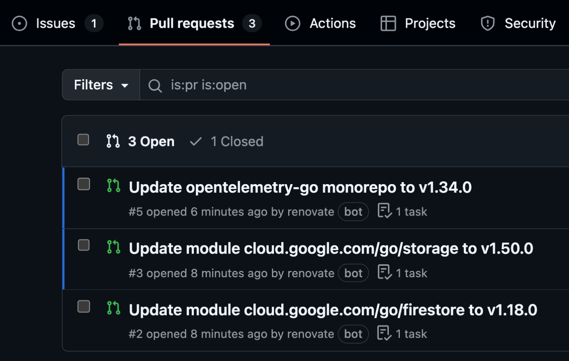Select the checkbox for the storage v1.50.0 PR
The height and width of the screenshot is (361, 569).
(x=83, y=245)
